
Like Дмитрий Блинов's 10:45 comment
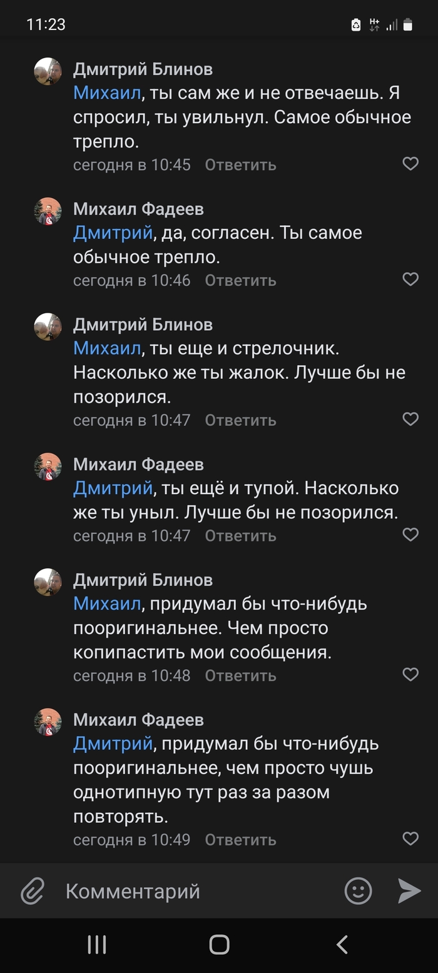point(410,164)
